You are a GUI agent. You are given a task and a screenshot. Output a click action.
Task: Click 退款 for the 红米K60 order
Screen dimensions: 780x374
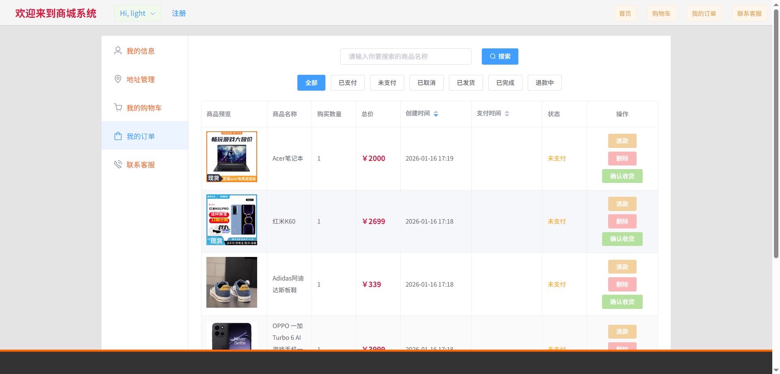tap(622, 204)
